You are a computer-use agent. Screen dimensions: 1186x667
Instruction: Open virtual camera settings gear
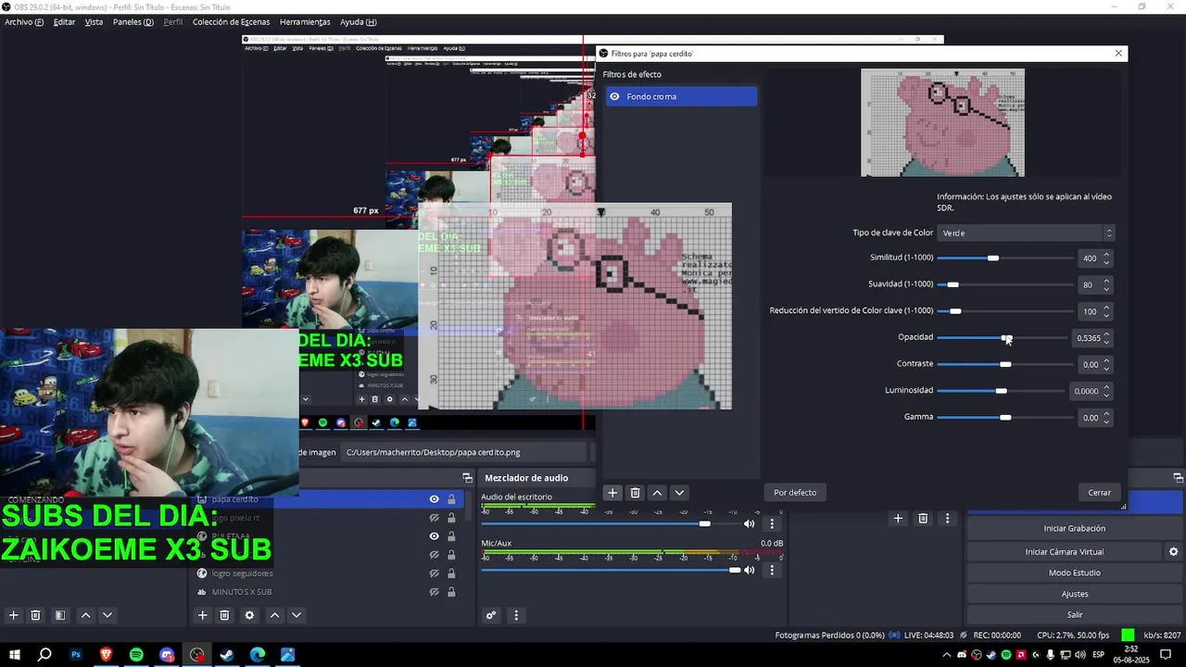click(1173, 551)
